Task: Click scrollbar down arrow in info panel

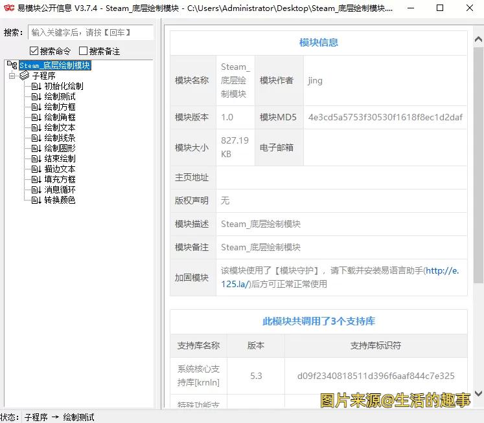Action: (478, 393)
